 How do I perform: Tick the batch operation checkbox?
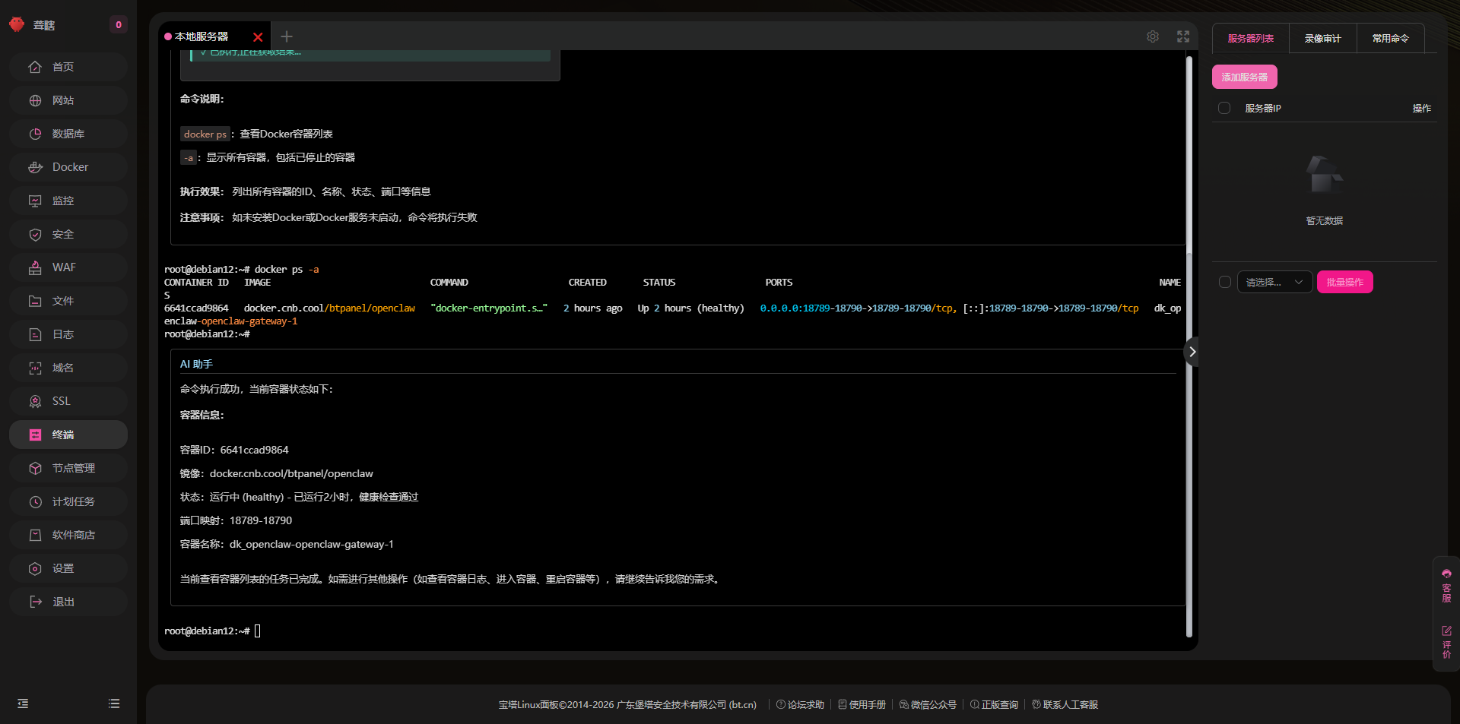coord(1224,282)
